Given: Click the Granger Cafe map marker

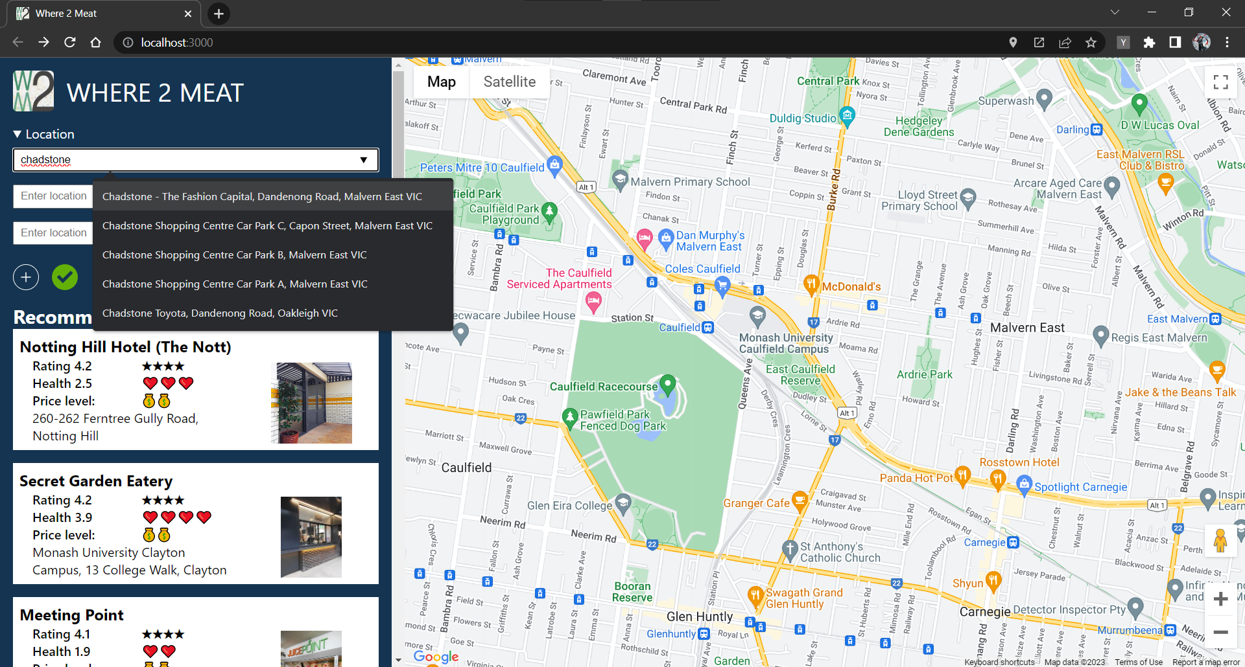Looking at the screenshot, I should (x=800, y=501).
